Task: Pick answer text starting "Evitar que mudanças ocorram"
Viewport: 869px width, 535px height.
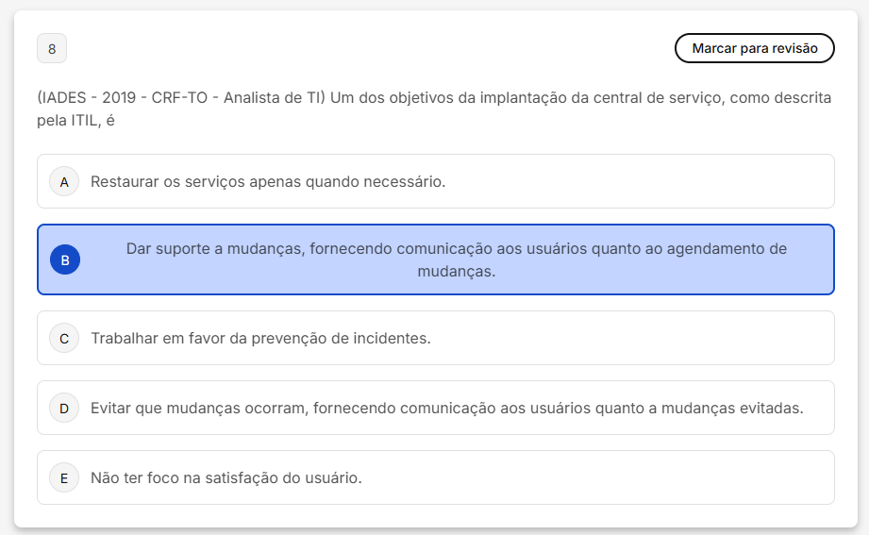Action: point(446,408)
